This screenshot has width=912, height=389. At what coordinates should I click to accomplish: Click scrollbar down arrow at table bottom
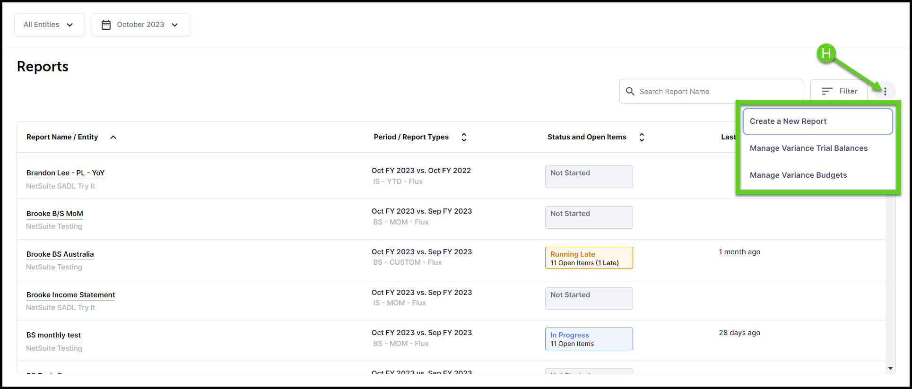pos(890,368)
